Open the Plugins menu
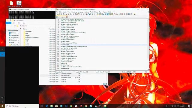The image size is (192, 108). coord(105,12)
